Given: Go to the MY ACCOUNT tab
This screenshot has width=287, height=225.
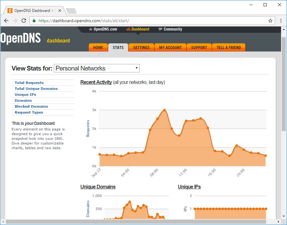Looking at the screenshot, I should (x=170, y=47).
